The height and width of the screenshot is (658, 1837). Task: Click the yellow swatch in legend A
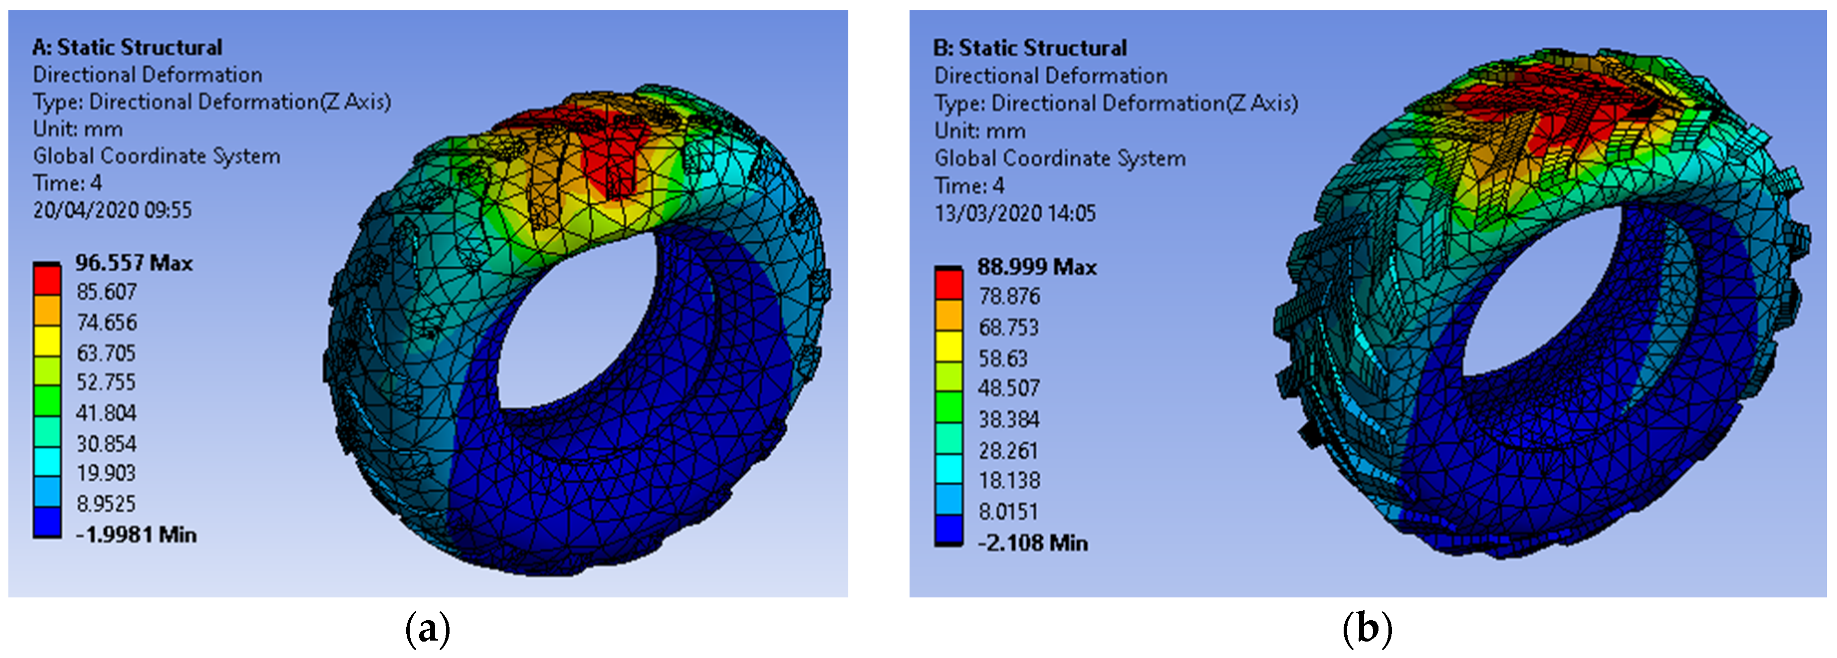(x=47, y=340)
